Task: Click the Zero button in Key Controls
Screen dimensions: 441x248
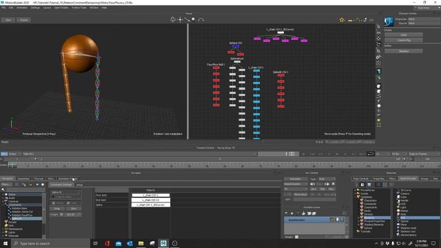Action: pos(314,189)
